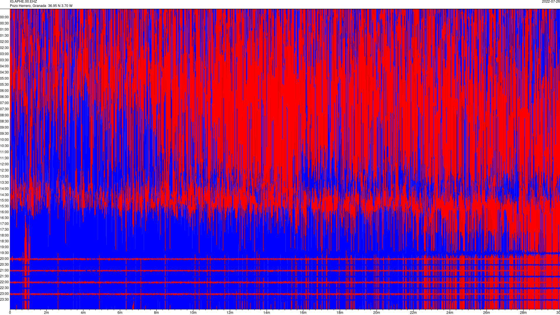
Task: Click the 23:30 time label
Action: tap(4, 300)
